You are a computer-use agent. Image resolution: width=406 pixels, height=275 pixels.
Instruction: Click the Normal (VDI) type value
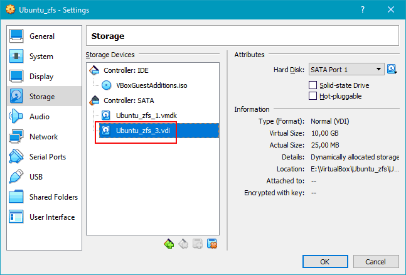click(330, 121)
